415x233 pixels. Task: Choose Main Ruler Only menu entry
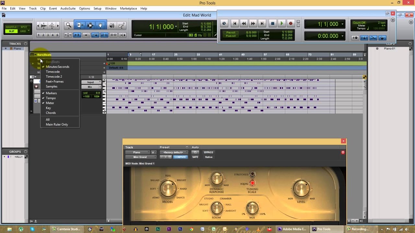(57, 125)
